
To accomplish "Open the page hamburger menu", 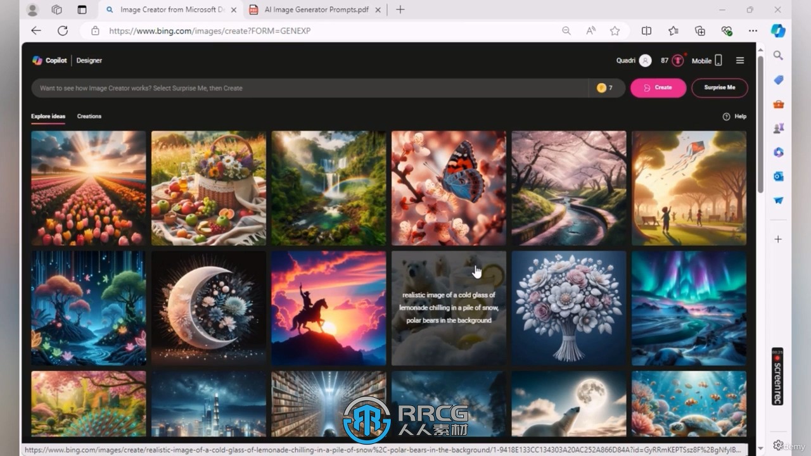I will (739, 61).
